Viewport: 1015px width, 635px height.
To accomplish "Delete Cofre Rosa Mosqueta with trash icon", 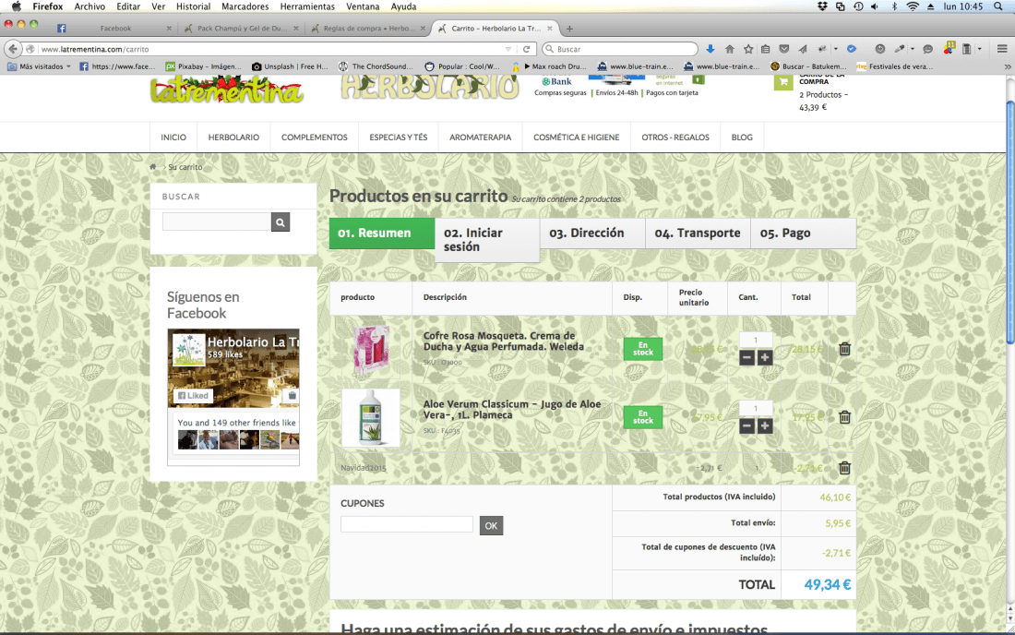I will [x=844, y=349].
